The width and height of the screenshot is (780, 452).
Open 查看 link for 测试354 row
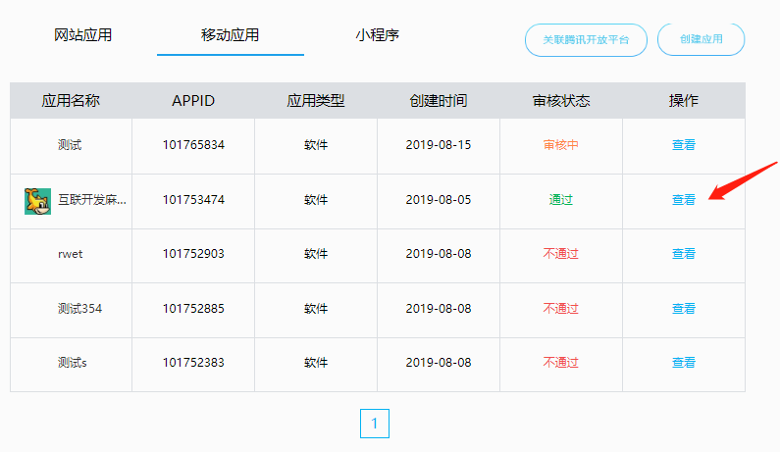(684, 308)
